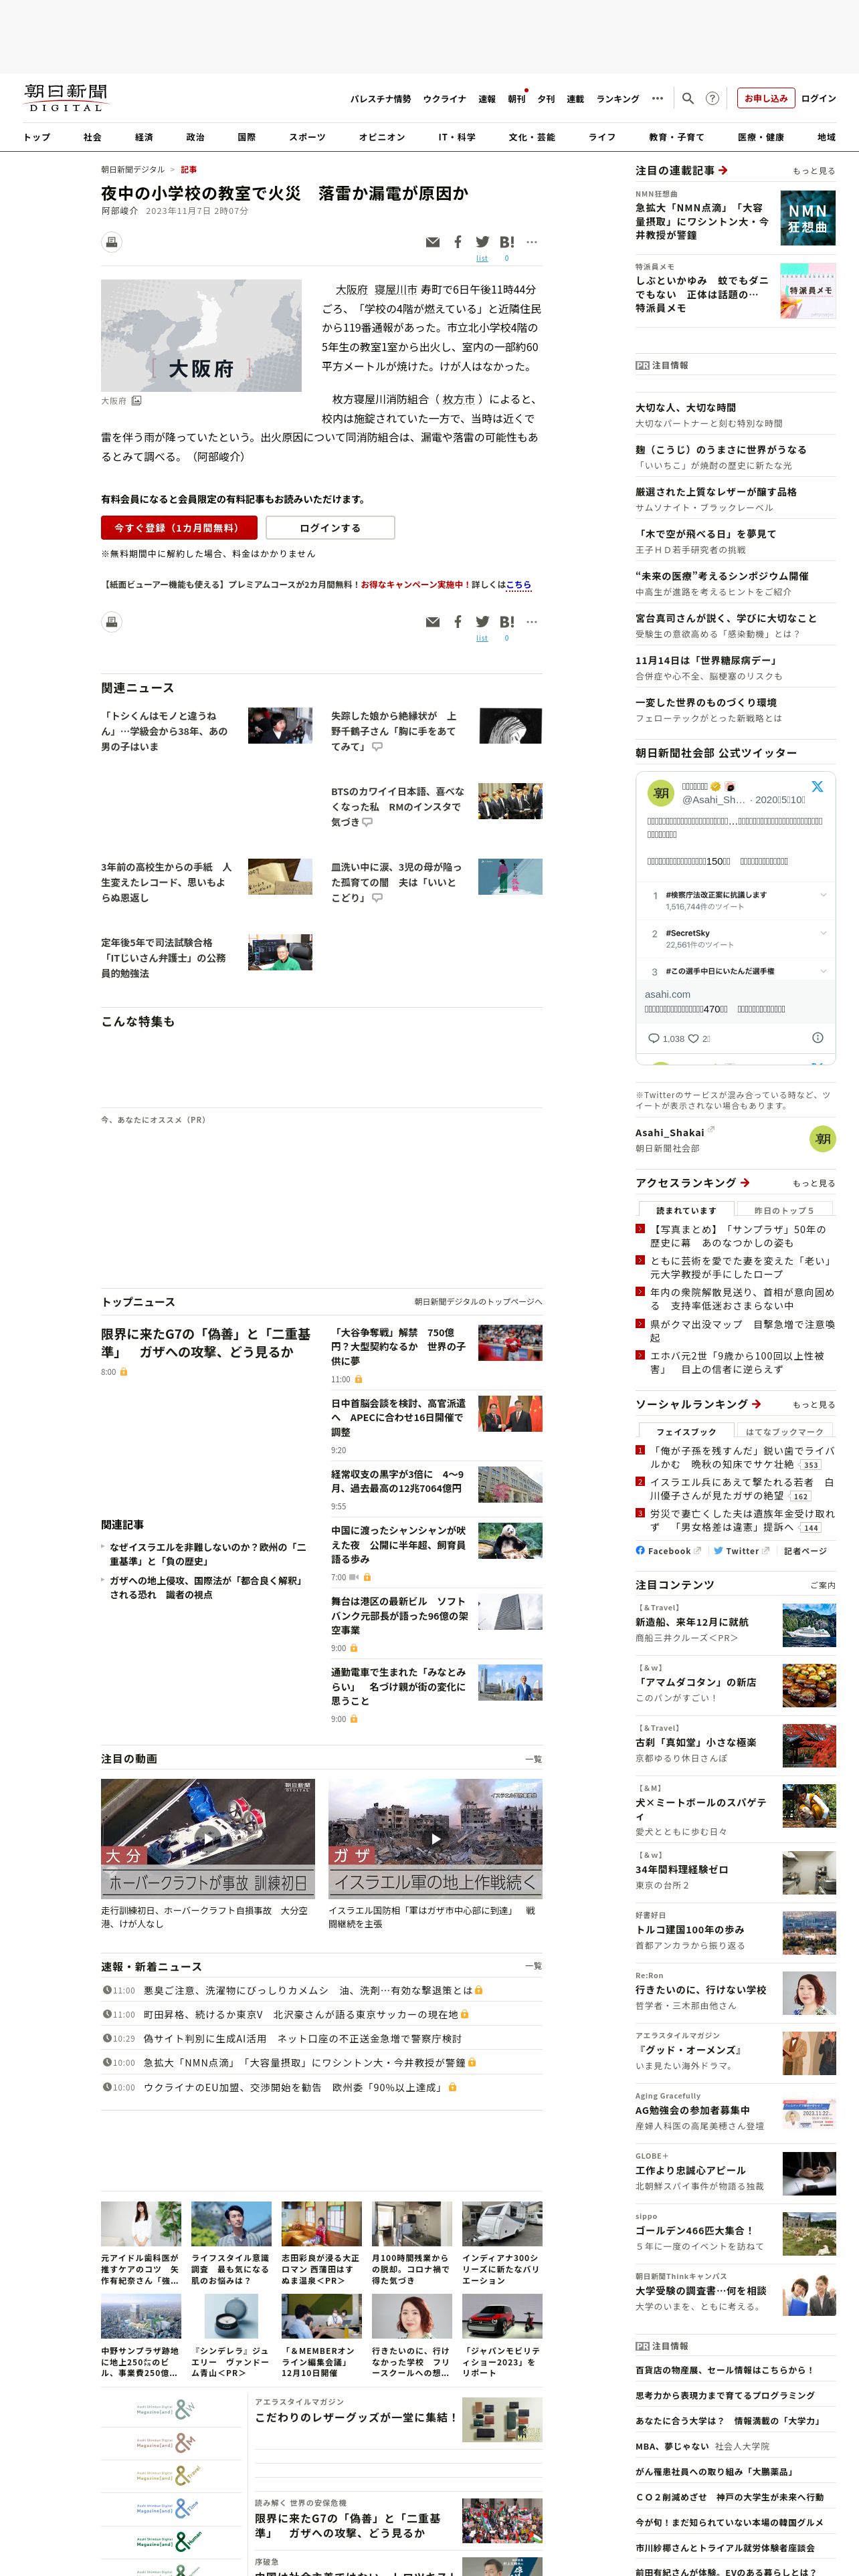Screen dimensions: 859x2576
Task: Click ログイン in the page header
Action: (x=818, y=98)
